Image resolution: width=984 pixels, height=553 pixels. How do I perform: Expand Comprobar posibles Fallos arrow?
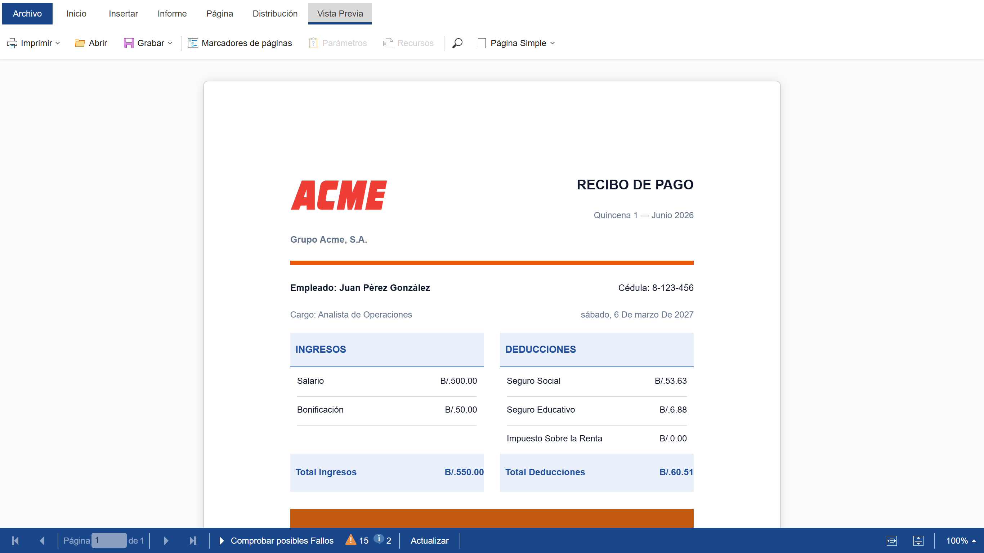coord(222,540)
